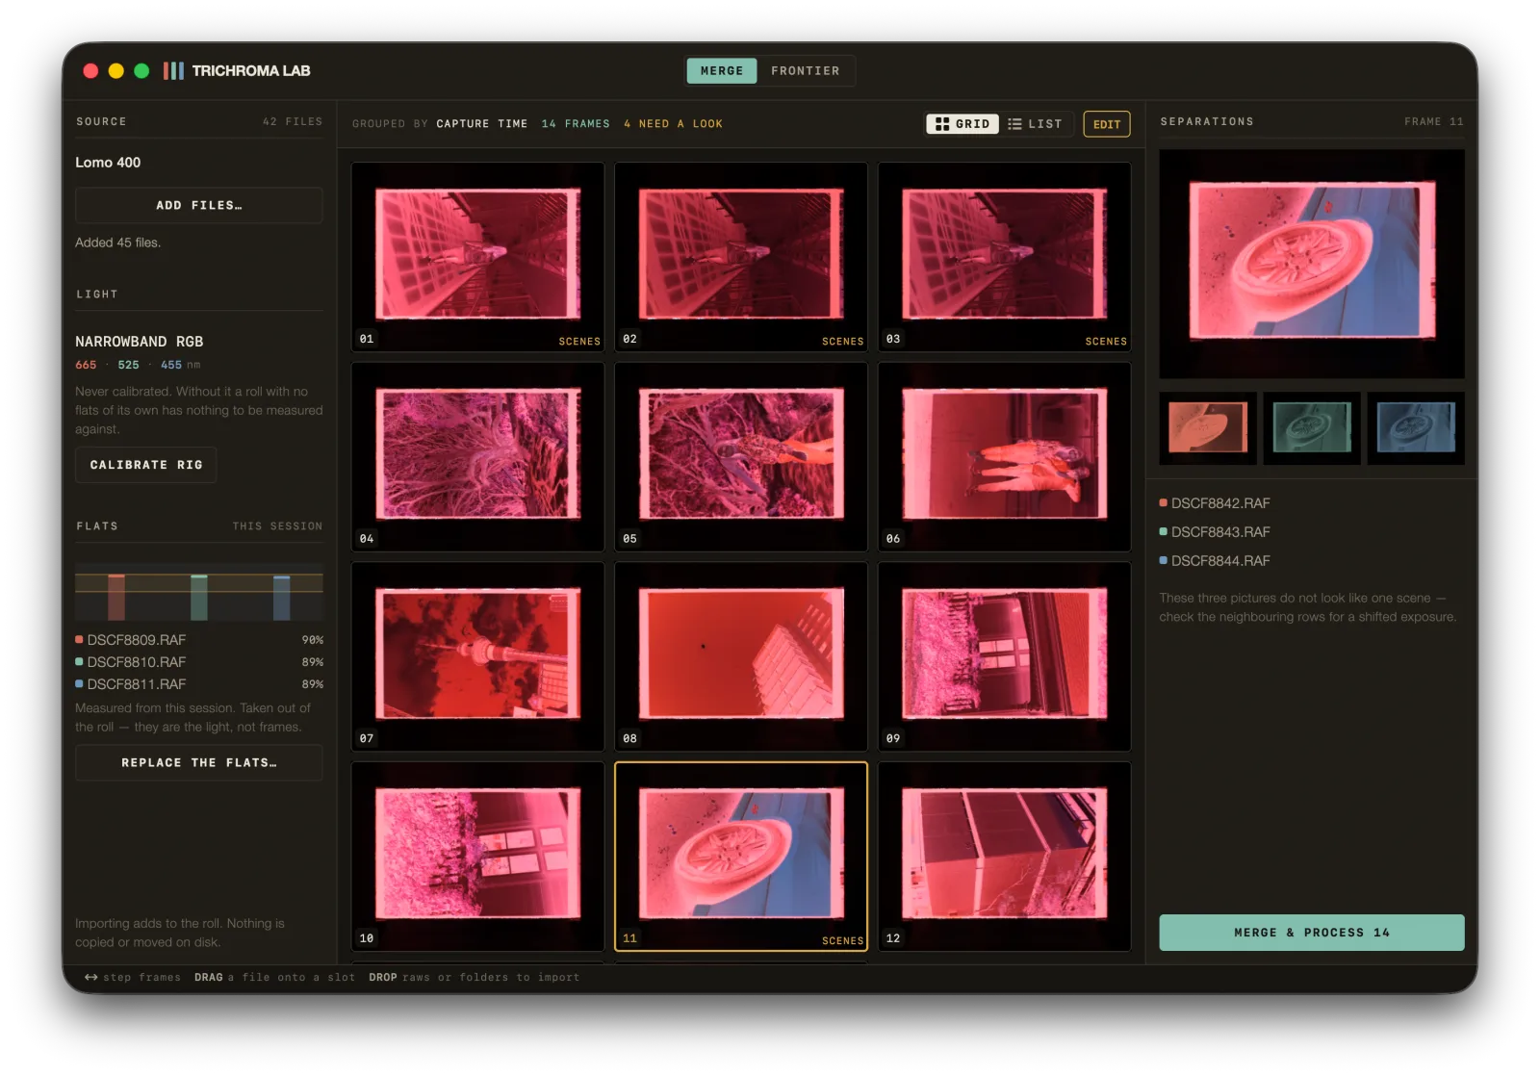Click MERGE & PROCESS 14 button
The height and width of the screenshot is (1076, 1540).
point(1312,933)
